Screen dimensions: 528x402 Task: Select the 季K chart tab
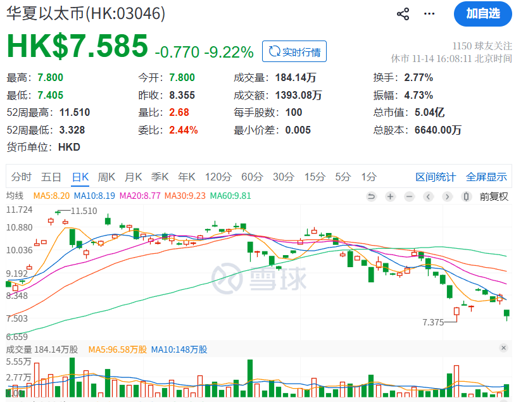[x=160, y=177]
